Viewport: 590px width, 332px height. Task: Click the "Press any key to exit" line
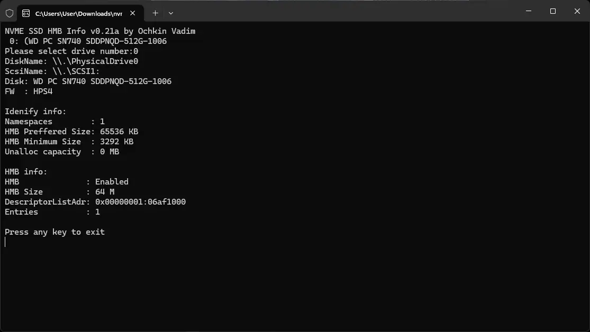[x=55, y=232]
